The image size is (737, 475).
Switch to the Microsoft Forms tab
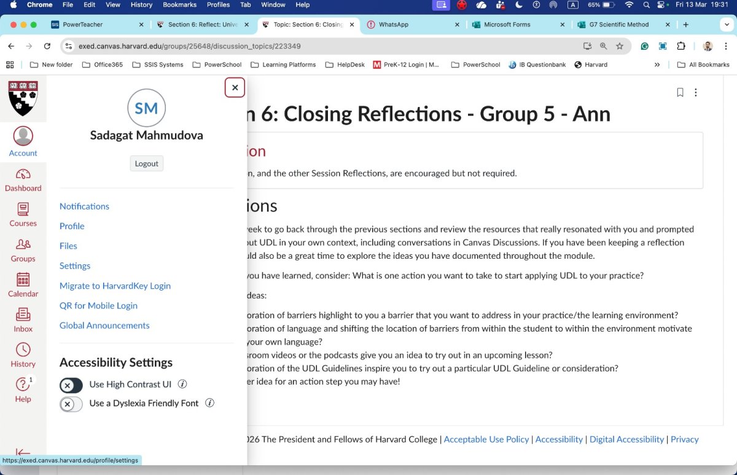pos(519,25)
